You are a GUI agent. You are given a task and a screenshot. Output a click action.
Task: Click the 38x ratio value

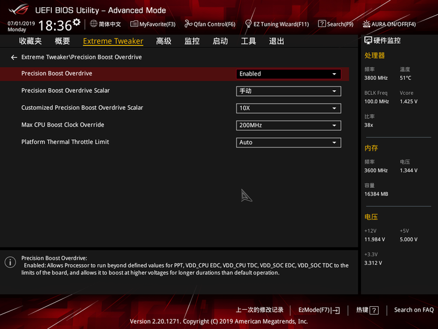[x=368, y=125]
